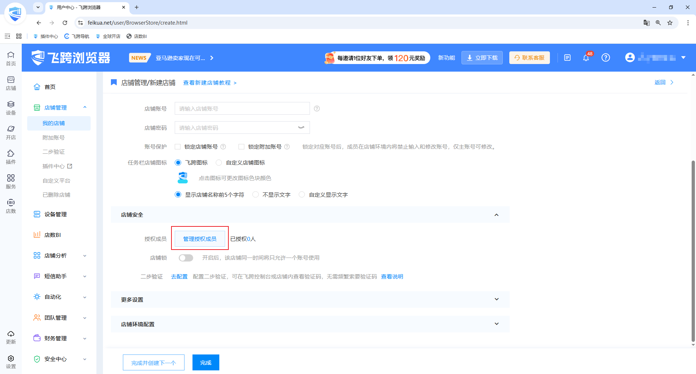This screenshot has height=374, width=696.
Task: Check the 锁定附加账号 checkbox
Action: [241, 146]
